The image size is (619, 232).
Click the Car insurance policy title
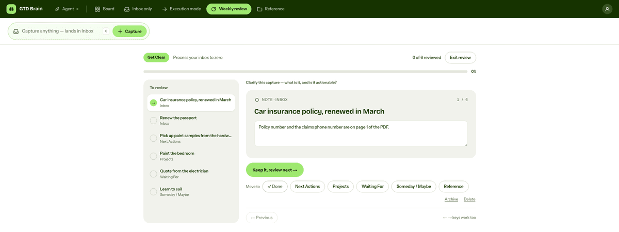[319, 111]
